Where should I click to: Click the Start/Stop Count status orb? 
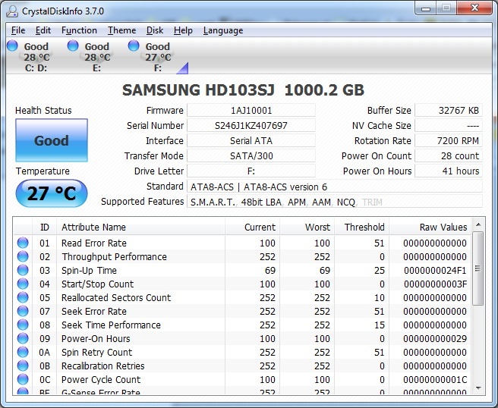[x=23, y=284]
